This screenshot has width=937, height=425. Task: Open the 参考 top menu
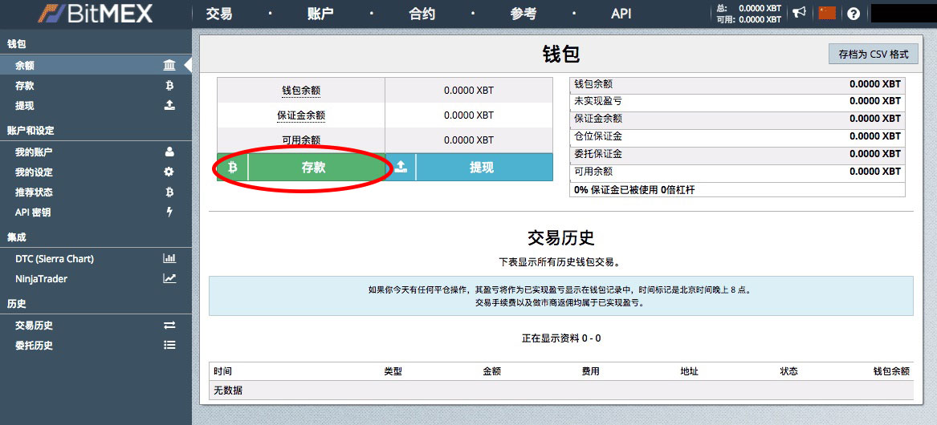click(523, 13)
